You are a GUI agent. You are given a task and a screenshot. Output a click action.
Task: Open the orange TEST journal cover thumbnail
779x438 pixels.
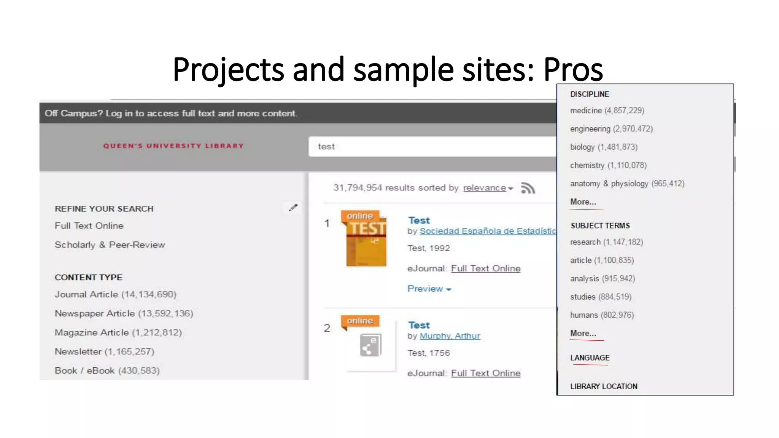[x=366, y=242]
